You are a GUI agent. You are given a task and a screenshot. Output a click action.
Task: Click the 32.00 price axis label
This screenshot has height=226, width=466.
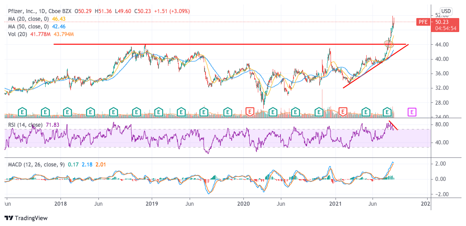(443, 88)
